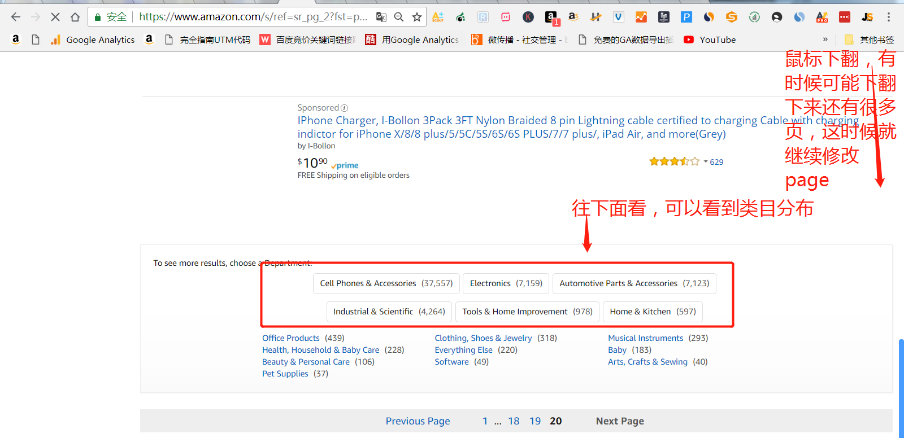This screenshot has width=904, height=438.
Task: Open the Musical Instruments link
Action: pyautogui.click(x=646, y=338)
